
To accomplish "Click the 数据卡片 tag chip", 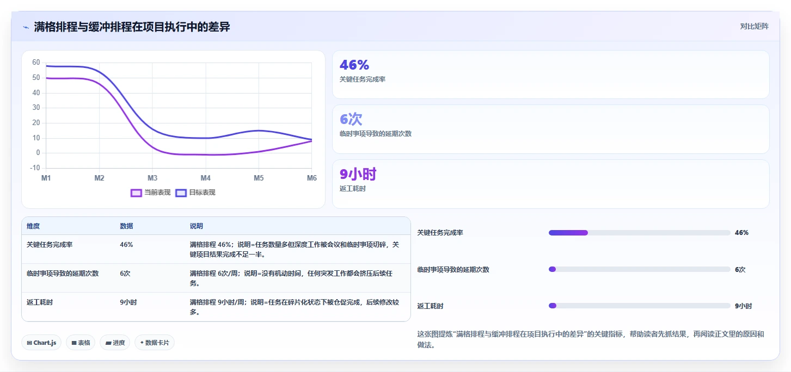I will [x=155, y=343].
